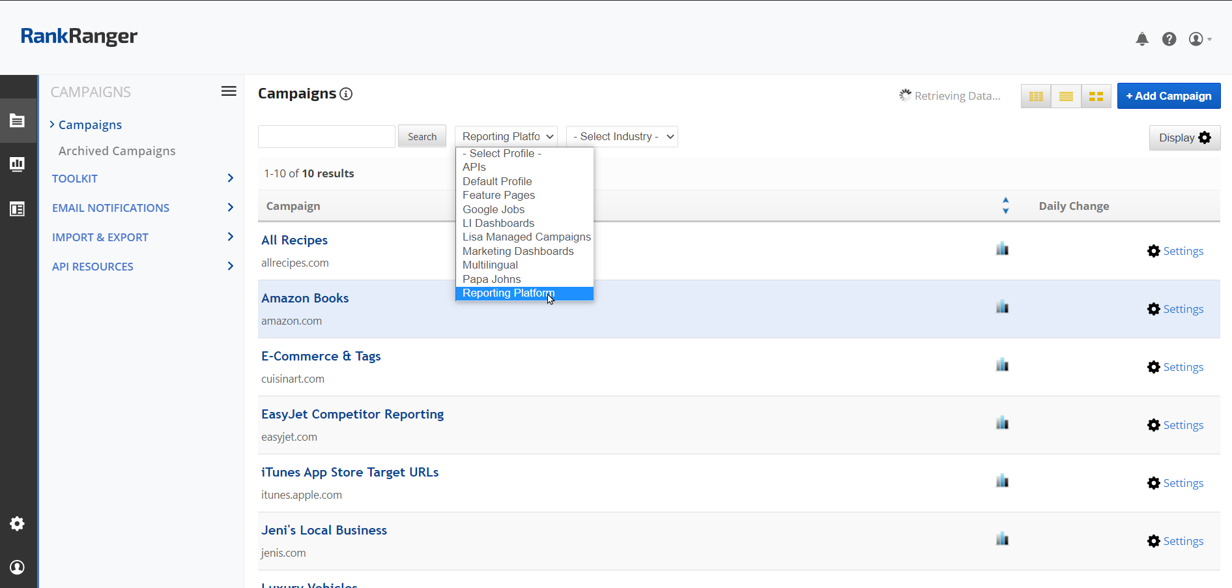Switch to the tile grid view
Viewport: 1232px width, 588px height.
[1096, 96]
